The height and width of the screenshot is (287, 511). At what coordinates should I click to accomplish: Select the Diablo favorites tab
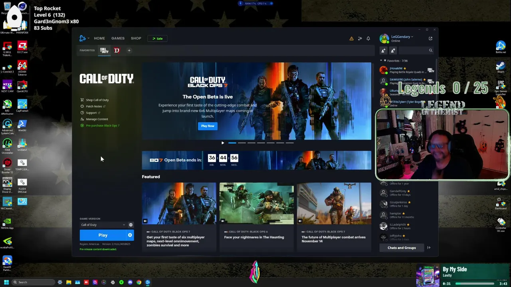point(117,50)
